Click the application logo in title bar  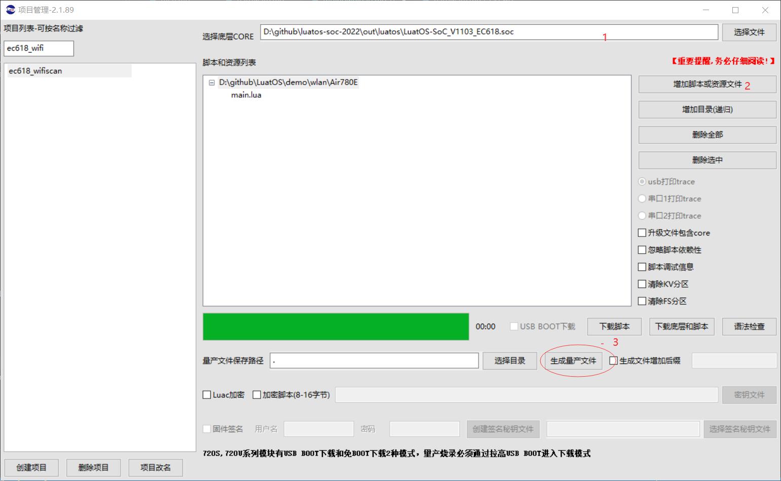(10, 10)
